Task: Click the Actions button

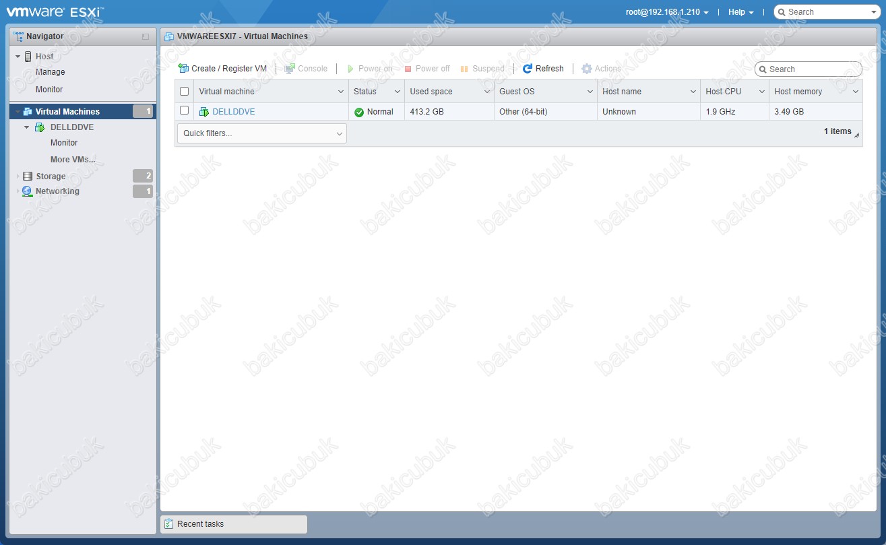Action: click(x=601, y=69)
